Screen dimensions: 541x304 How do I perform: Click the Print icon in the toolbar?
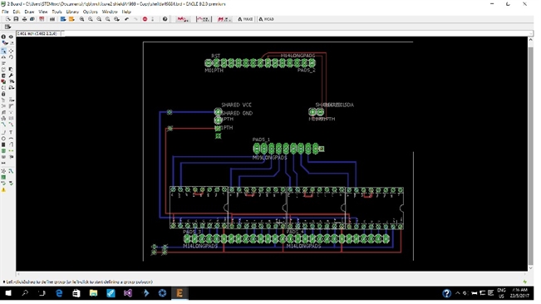pyautogui.click(x=24, y=19)
